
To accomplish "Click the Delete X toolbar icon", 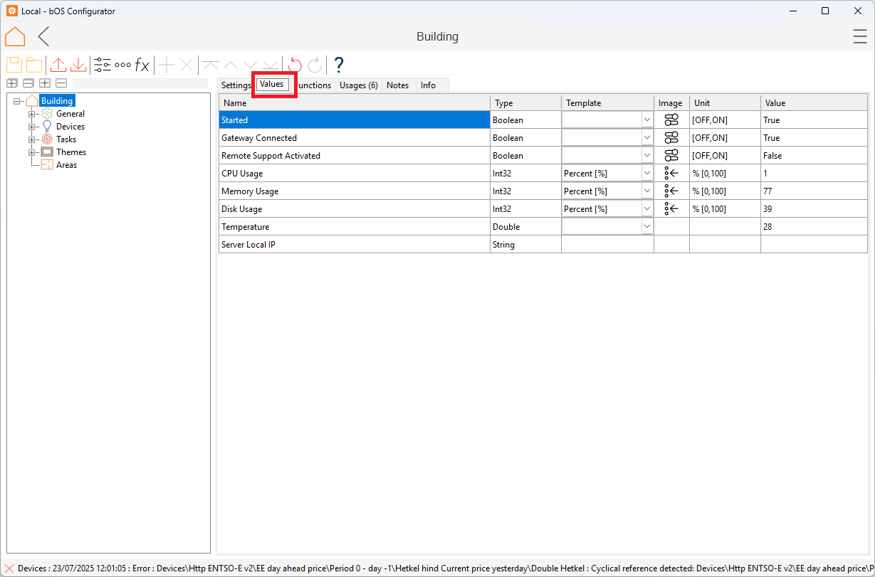I will (187, 65).
